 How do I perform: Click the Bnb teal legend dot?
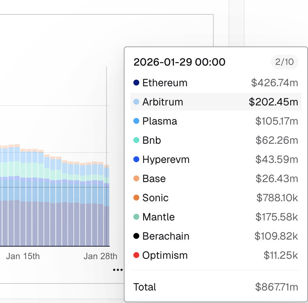pyautogui.click(x=136, y=140)
